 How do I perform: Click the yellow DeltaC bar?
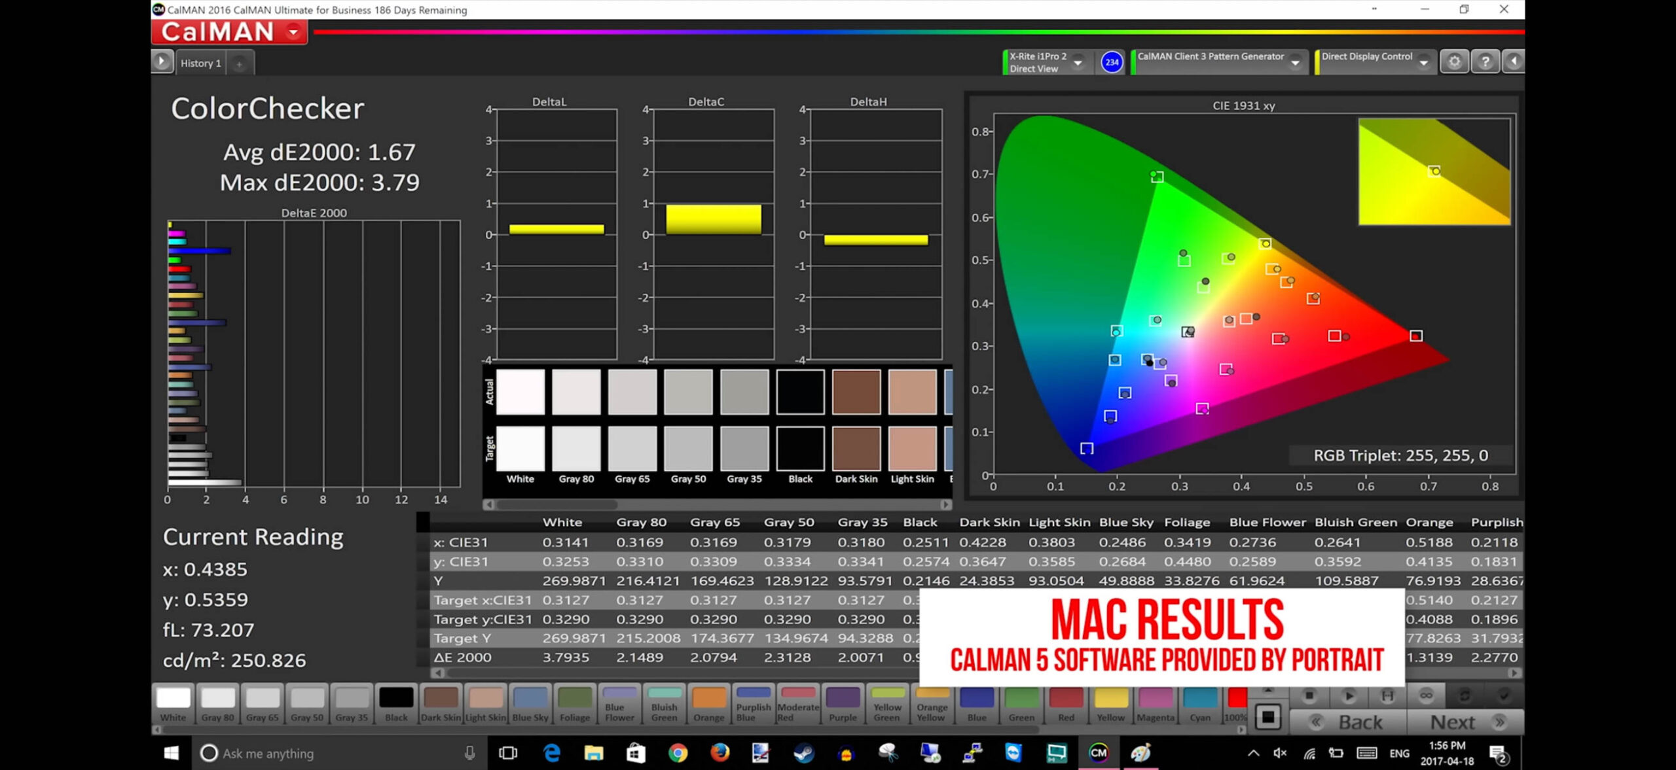(x=714, y=219)
